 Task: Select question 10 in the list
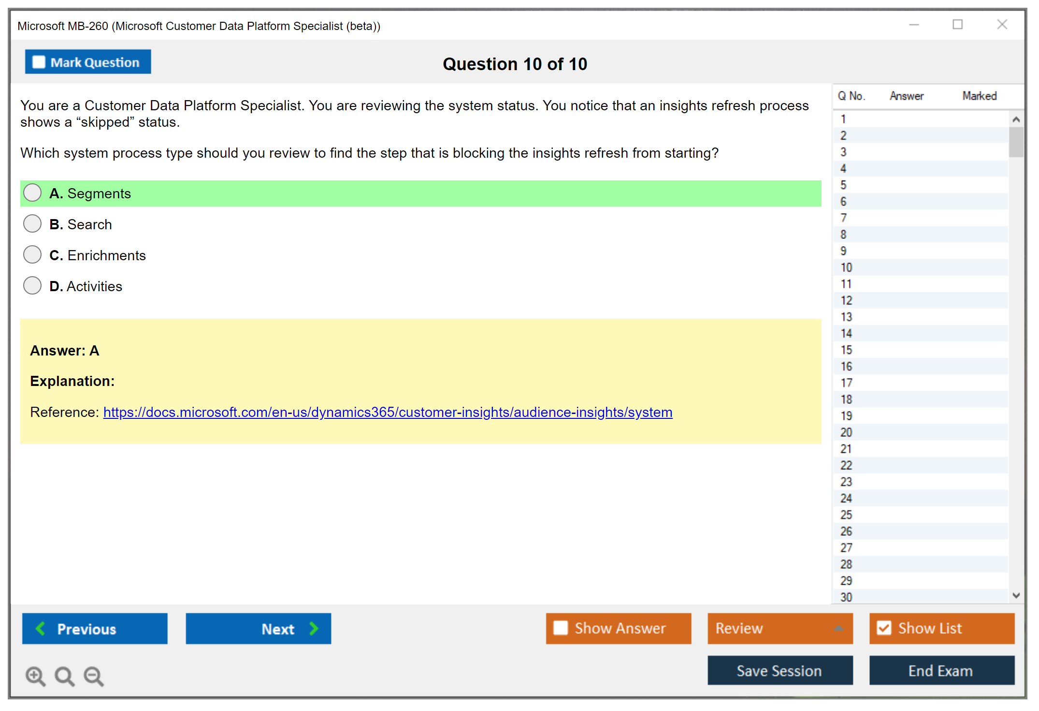(846, 267)
